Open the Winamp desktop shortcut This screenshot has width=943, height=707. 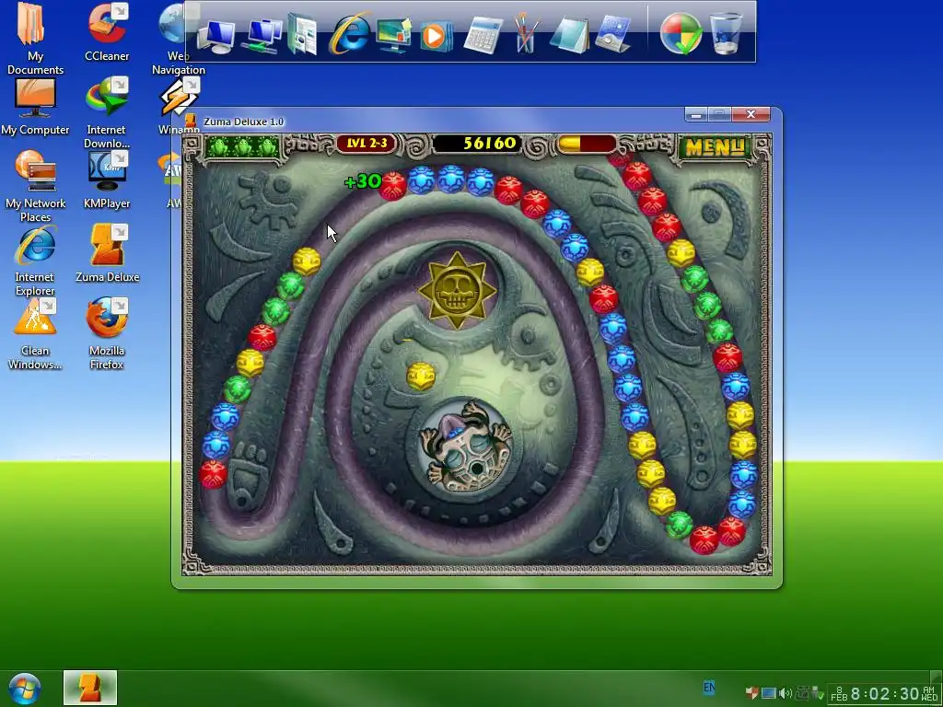[179, 107]
